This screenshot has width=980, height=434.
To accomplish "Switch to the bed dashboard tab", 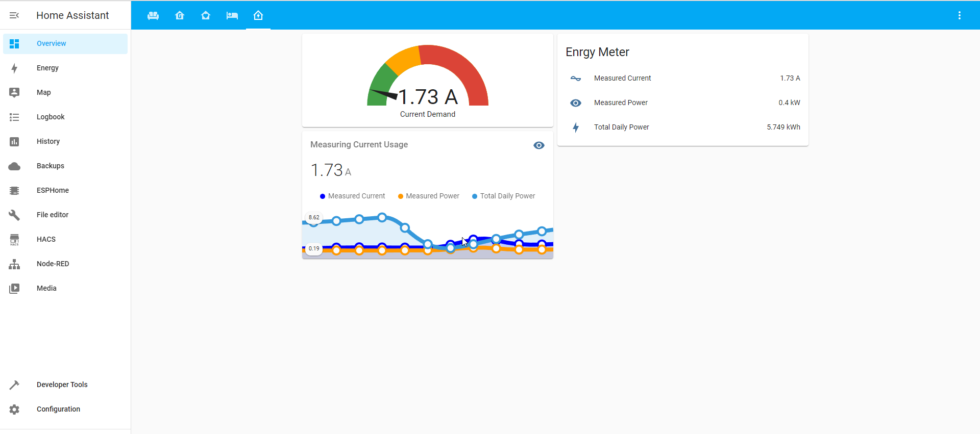I will (232, 16).
